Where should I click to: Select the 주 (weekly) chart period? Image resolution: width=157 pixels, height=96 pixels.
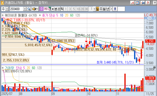pyautogui.click(x=101, y=9)
